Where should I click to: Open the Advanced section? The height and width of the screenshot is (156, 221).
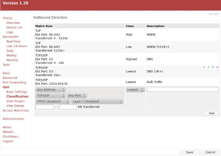click(x=10, y=78)
